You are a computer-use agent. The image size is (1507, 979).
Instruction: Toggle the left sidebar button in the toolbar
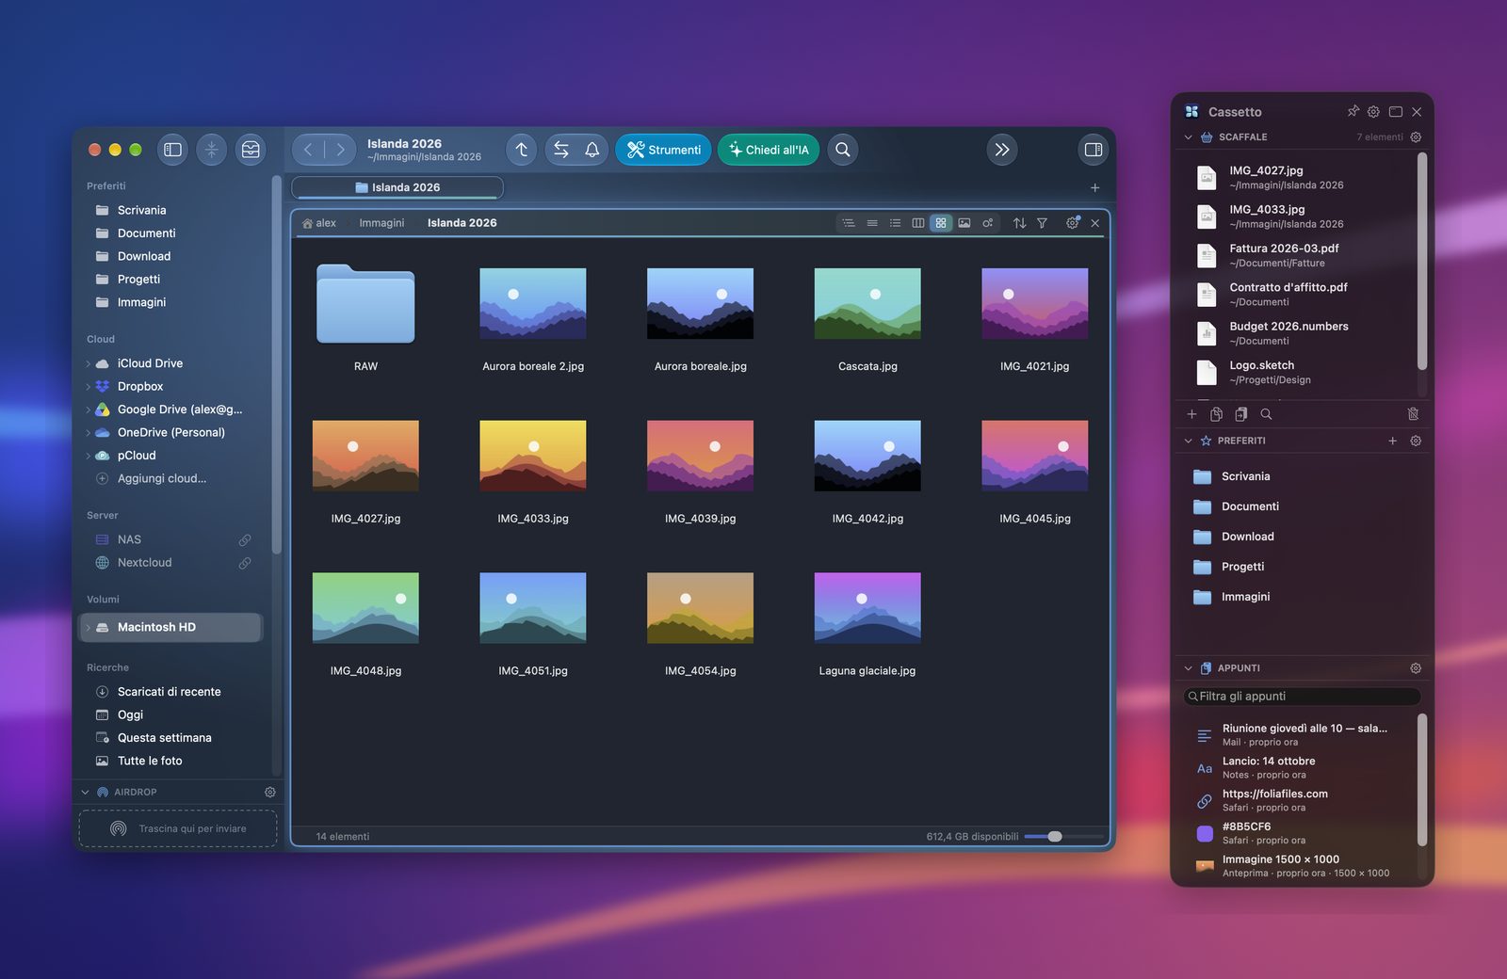172,150
